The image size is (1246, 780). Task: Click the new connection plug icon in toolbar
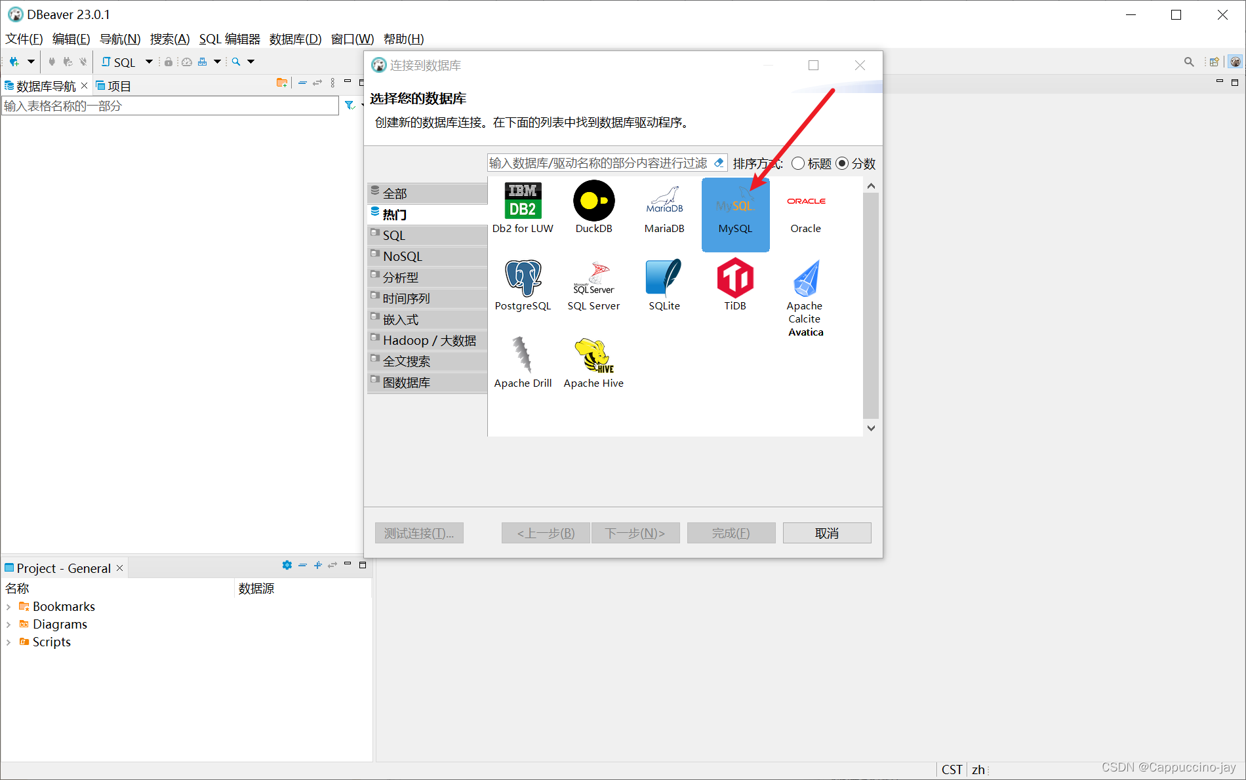pyautogui.click(x=14, y=62)
